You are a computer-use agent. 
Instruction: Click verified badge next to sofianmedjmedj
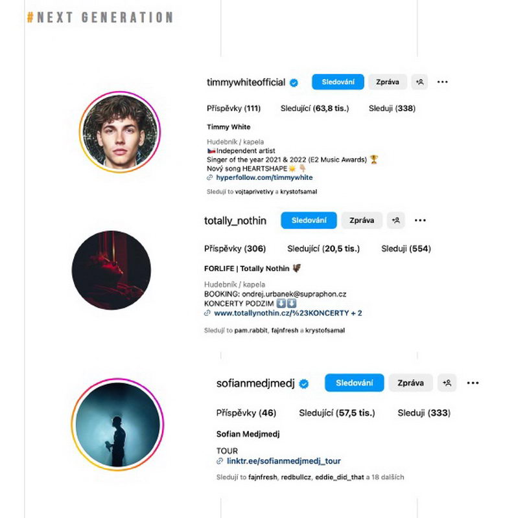[304, 383]
